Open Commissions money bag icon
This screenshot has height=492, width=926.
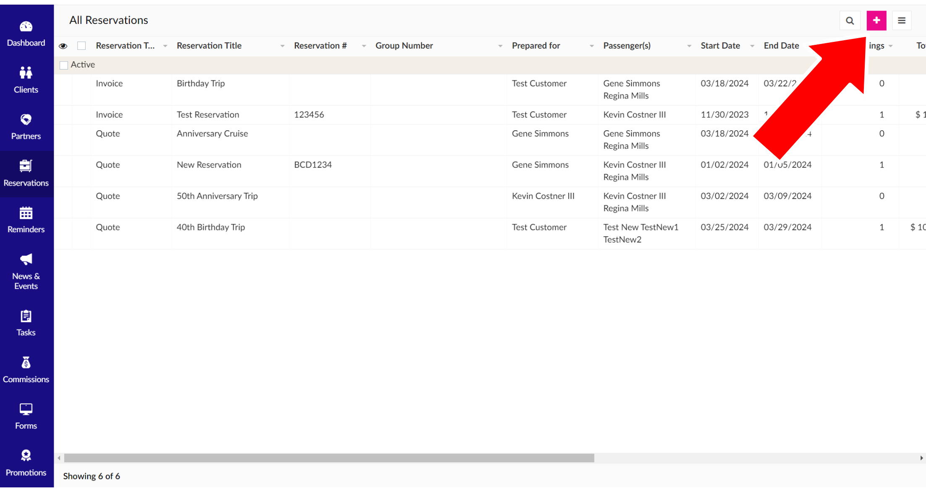click(x=26, y=363)
